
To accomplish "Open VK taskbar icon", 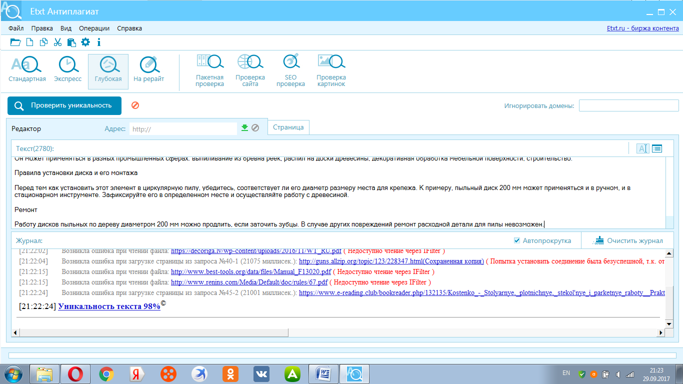I will click(261, 373).
